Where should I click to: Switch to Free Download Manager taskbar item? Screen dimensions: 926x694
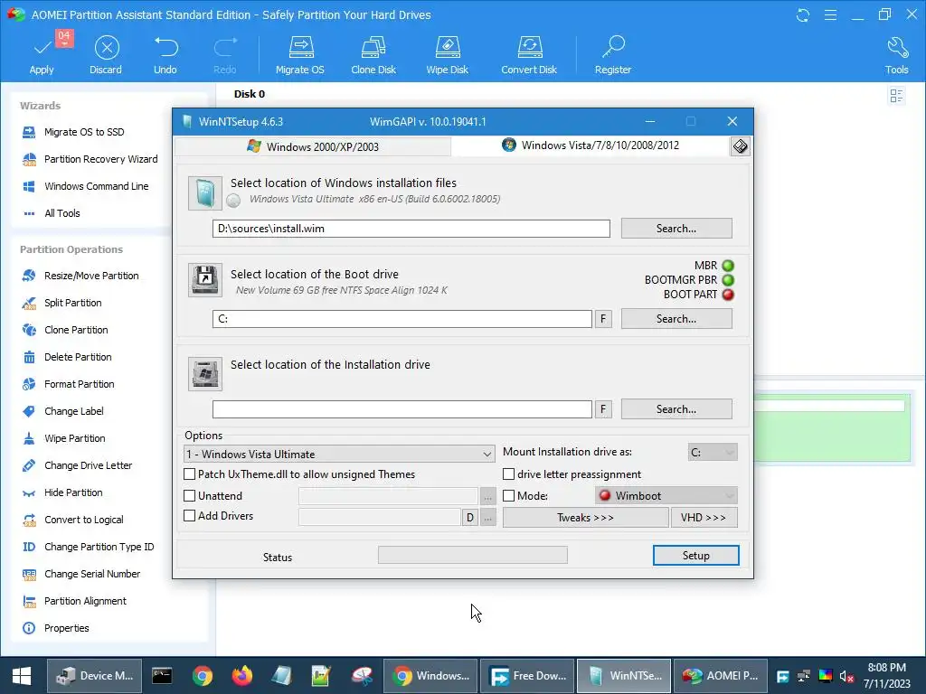pyautogui.click(x=527, y=676)
